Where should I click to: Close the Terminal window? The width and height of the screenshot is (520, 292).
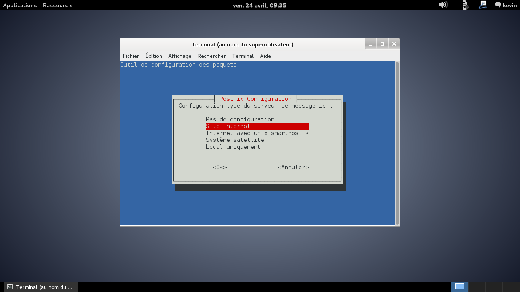(394, 44)
